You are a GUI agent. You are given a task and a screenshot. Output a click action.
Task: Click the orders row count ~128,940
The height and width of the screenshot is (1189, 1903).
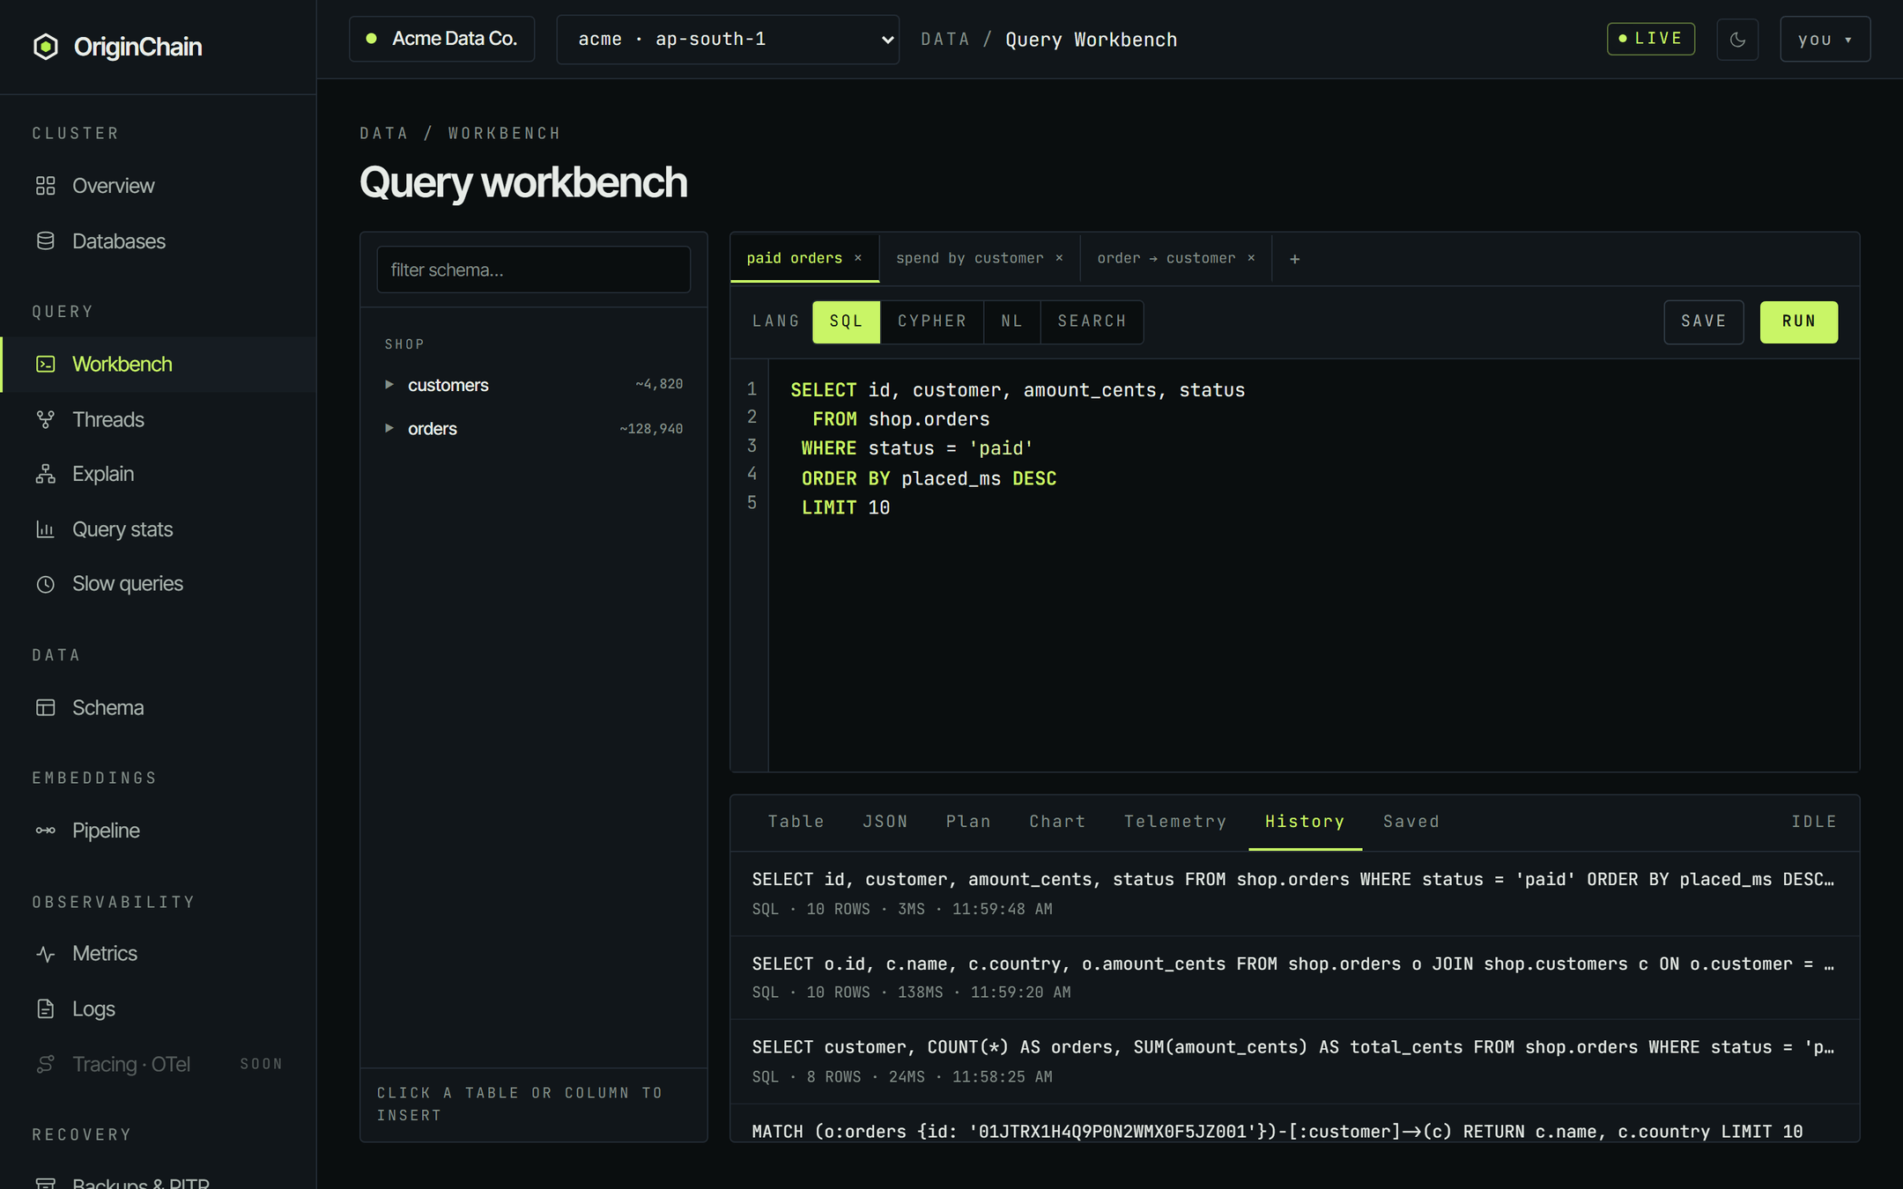[x=651, y=429]
